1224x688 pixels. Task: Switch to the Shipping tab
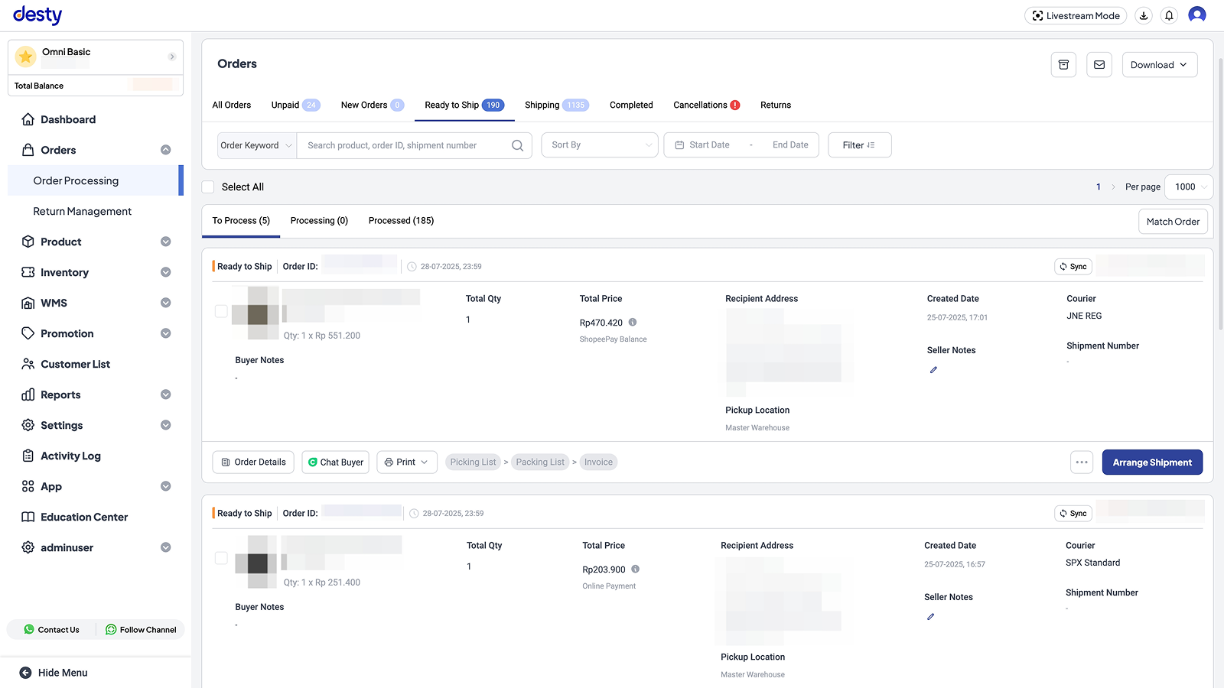(x=542, y=105)
